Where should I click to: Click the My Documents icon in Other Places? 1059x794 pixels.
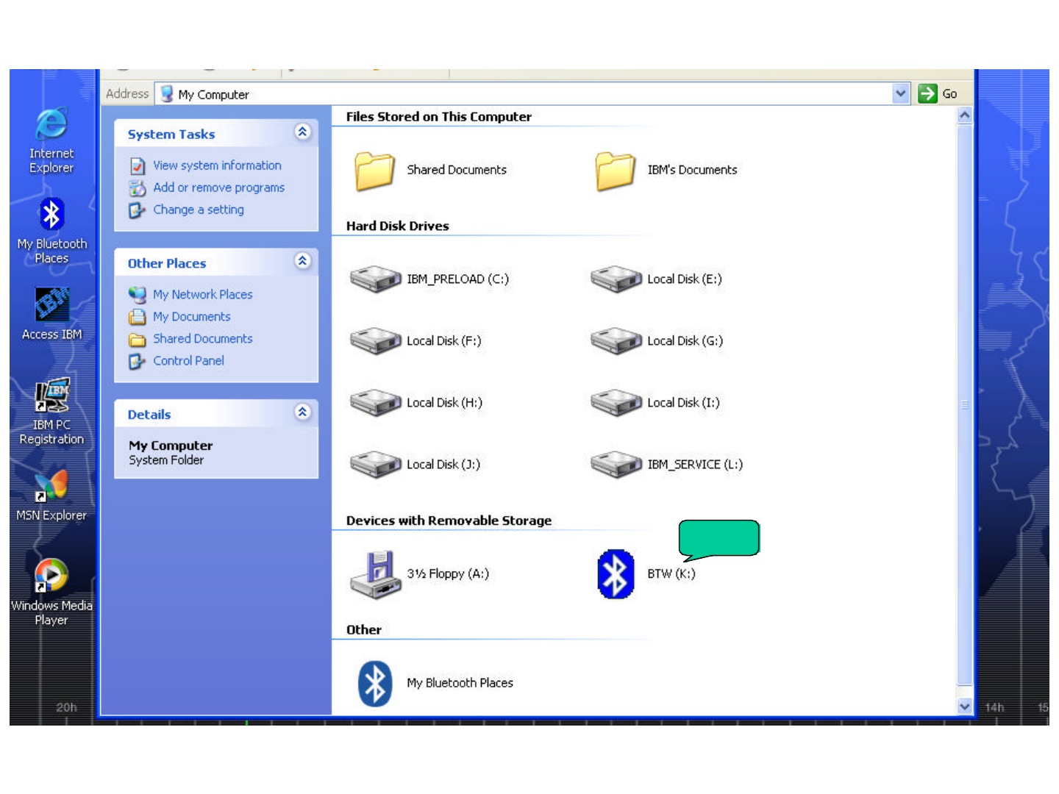coord(138,317)
